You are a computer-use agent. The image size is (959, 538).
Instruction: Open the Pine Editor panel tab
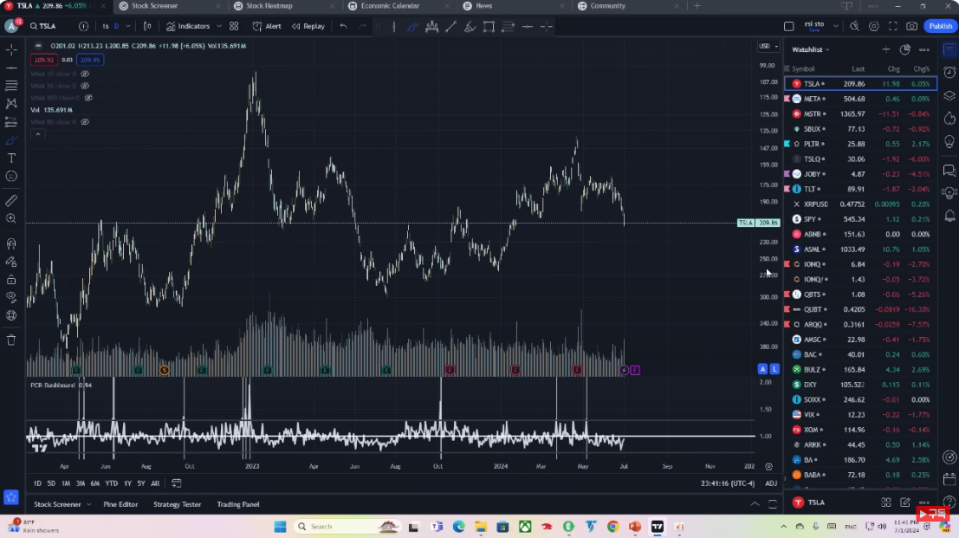(x=120, y=504)
